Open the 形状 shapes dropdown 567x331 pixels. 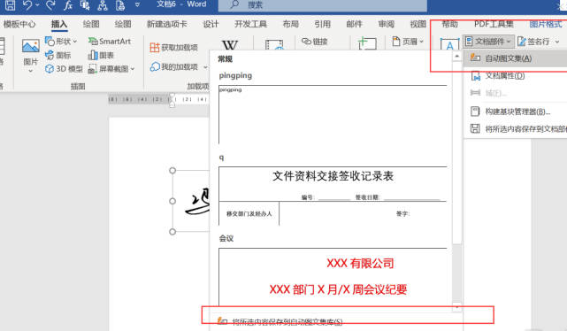61,42
